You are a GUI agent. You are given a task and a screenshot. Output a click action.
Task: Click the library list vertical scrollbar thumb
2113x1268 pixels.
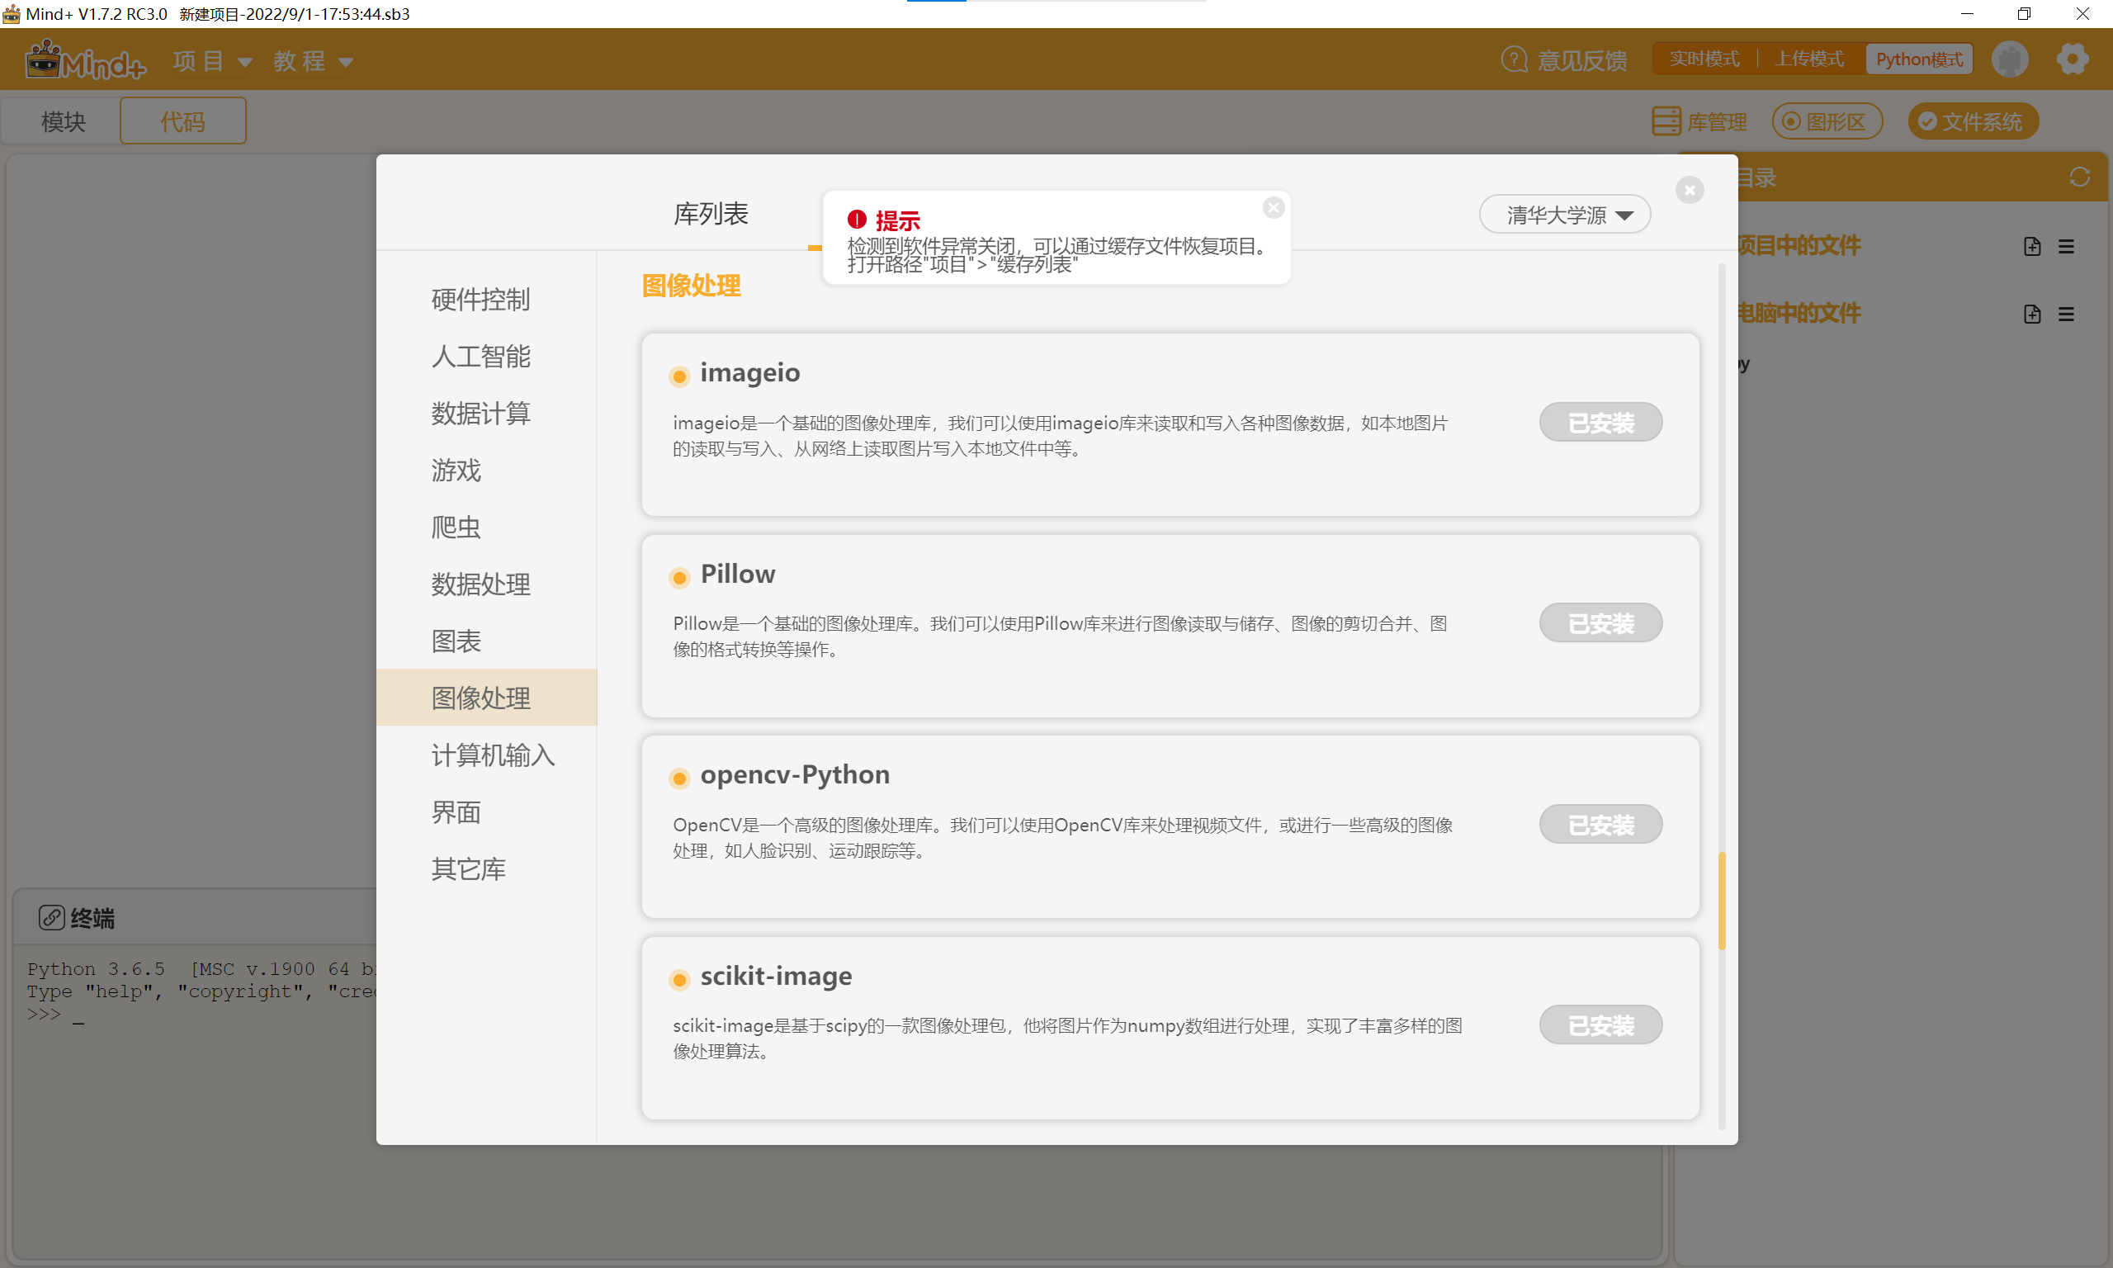[1721, 901]
